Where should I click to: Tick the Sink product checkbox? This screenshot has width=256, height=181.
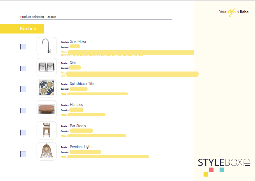pos(23,68)
